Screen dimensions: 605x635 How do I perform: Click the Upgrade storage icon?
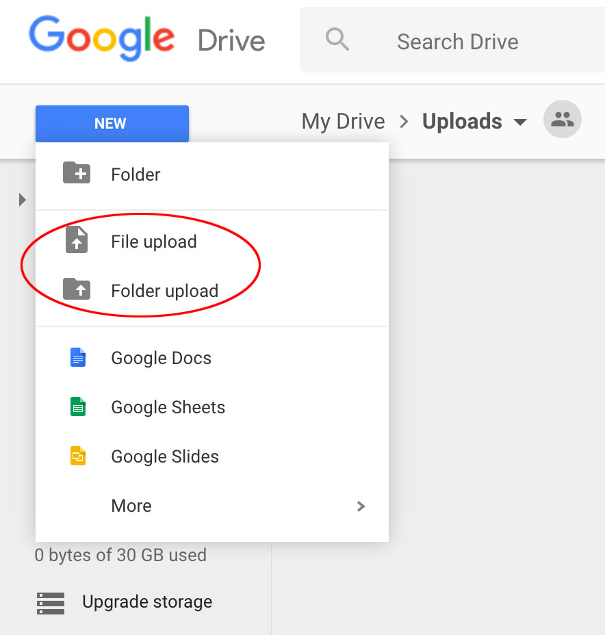tap(51, 603)
